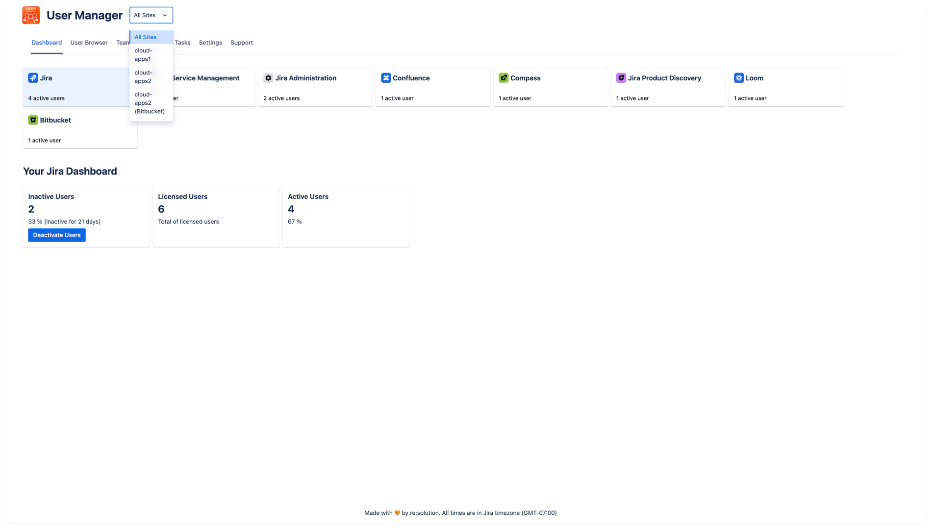The height and width of the screenshot is (529, 933).
Task: Open the Settings tab
Action: (x=210, y=43)
